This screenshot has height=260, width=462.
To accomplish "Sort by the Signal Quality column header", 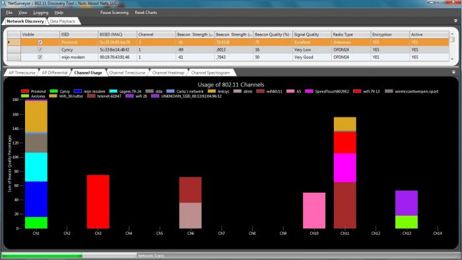I will click(312, 34).
